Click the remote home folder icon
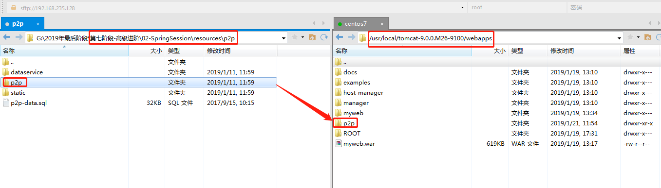This screenshot has height=188, width=661. coord(648,37)
